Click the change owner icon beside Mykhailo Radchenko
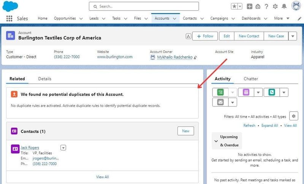This screenshot has height=184, width=304. pyautogui.click(x=195, y=58)
